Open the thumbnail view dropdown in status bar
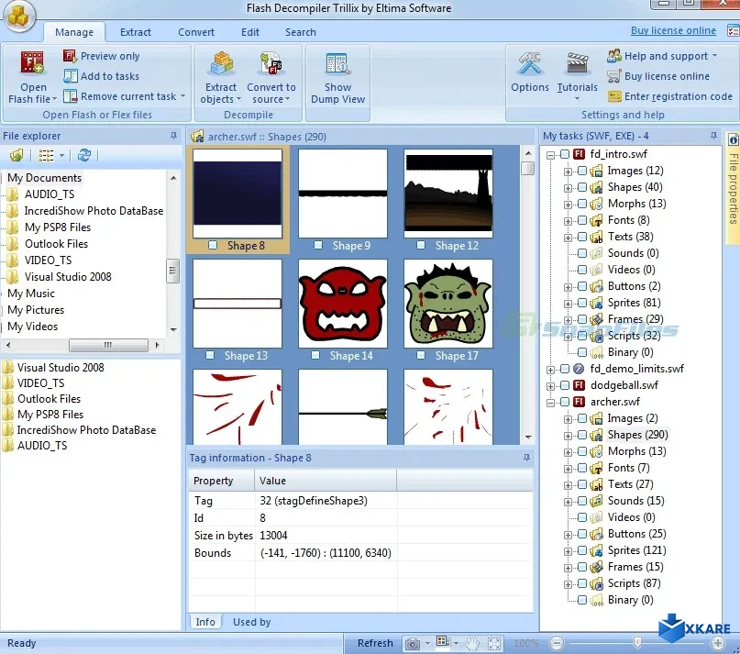 pyautogui.click(x=456, y=643)
